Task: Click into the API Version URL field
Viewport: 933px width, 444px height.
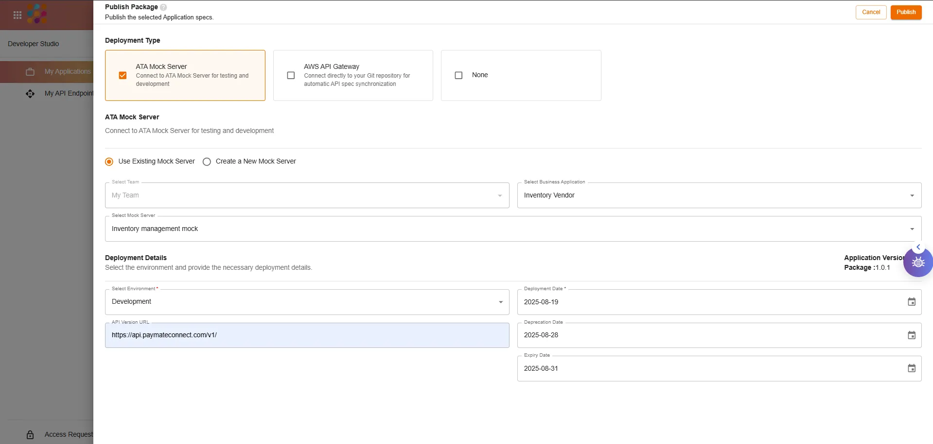Action: click(306, 335)
